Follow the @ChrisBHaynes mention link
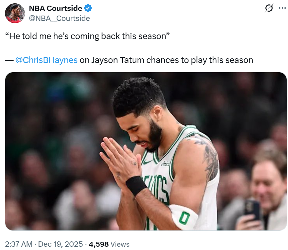The image size is (288, 250). 46,60
